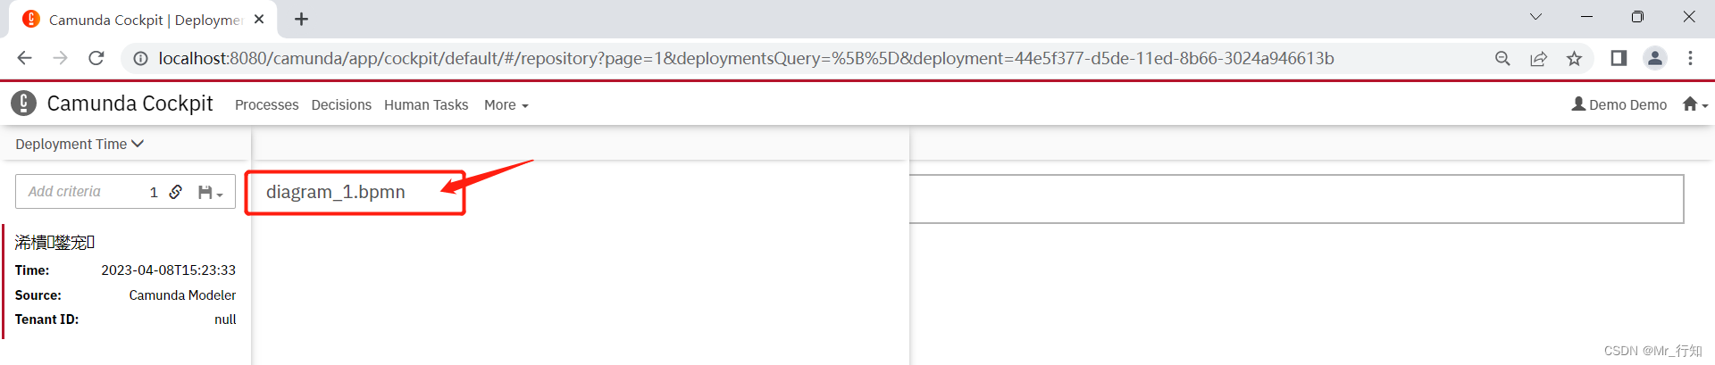Click the copy link icon in search bar
This screenshot has width=1715, height=365.
pyautogui.click(x=176, y=192)
